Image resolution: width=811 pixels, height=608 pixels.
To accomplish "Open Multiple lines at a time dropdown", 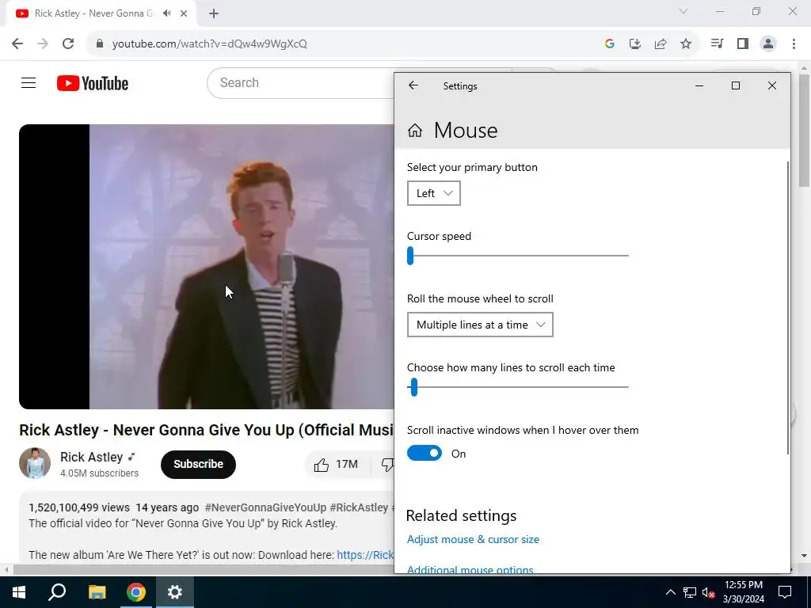I will [480, 325].
